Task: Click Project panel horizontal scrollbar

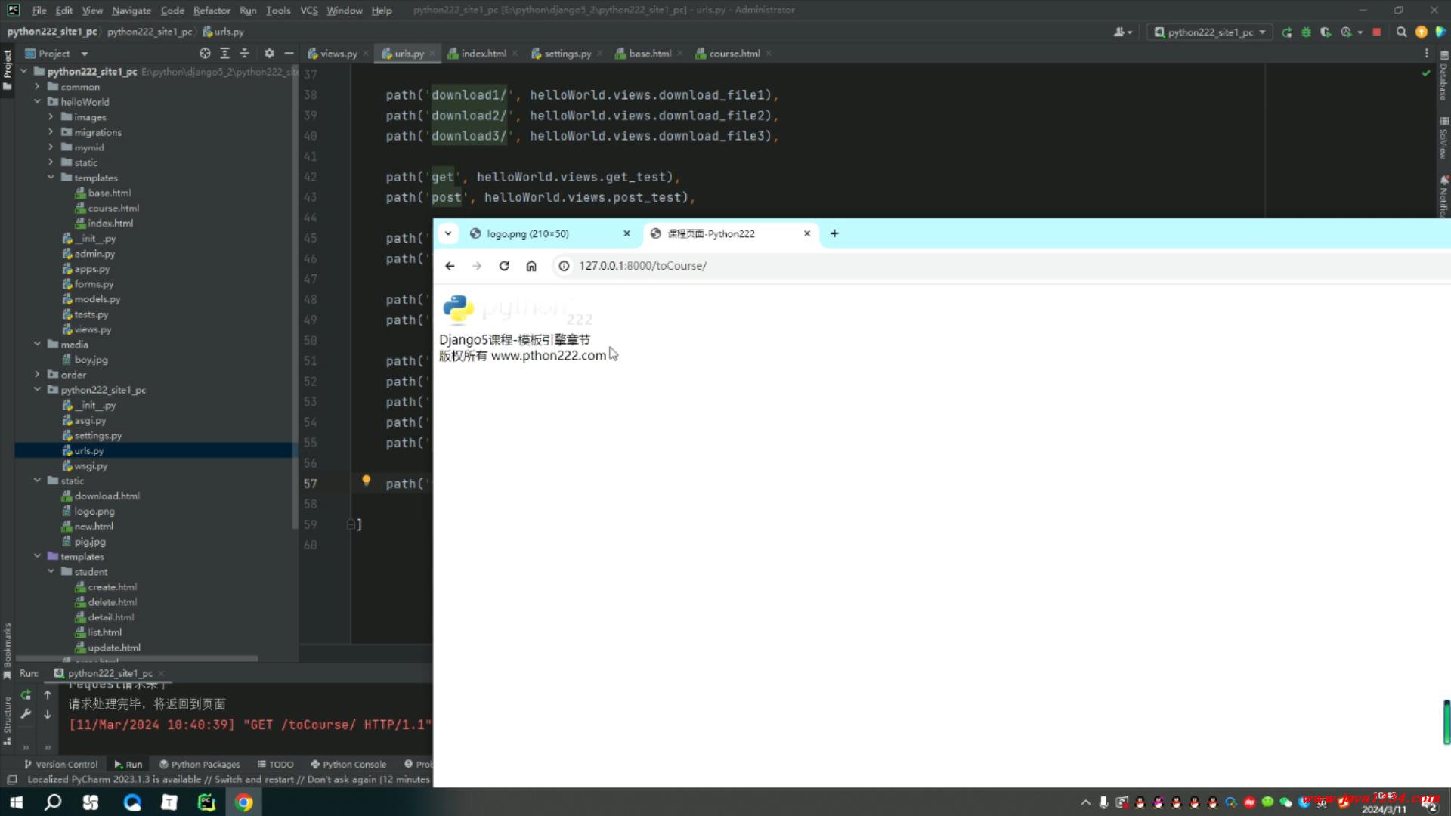Action: point(136,659)
